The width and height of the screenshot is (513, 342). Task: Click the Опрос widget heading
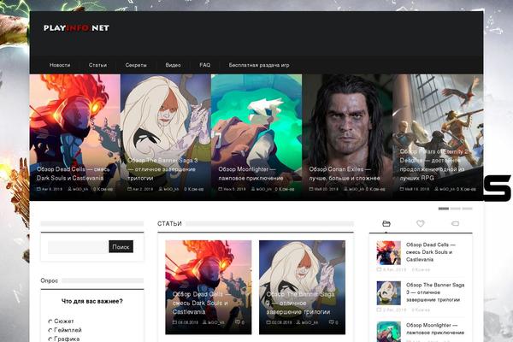(50, 280)
